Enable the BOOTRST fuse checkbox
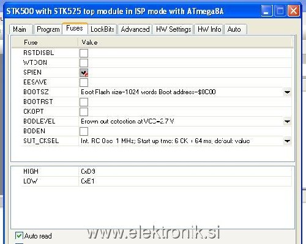This screenshot has width=306, height=244. 84,102
